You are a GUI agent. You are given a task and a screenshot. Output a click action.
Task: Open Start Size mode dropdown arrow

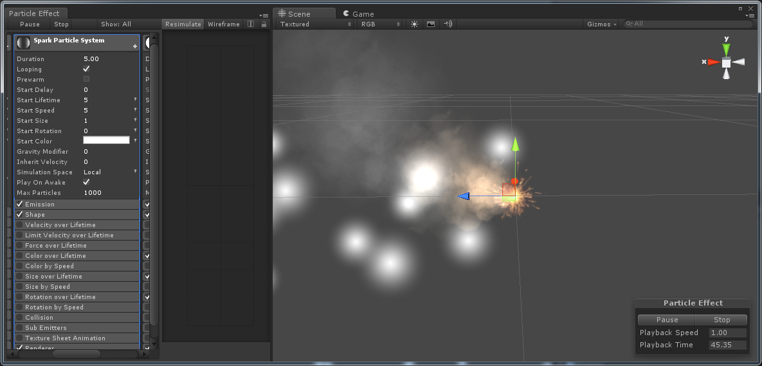136,120
